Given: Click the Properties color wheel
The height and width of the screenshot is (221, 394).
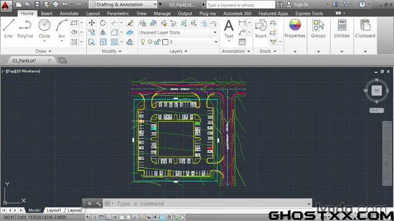Looking at the screenshot, I should point(295,25).
